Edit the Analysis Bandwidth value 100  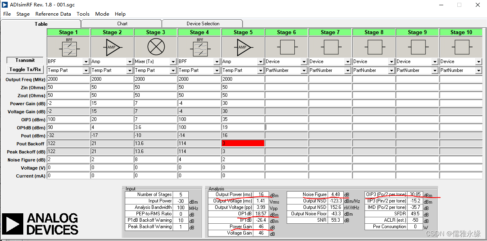pos(180,207)
